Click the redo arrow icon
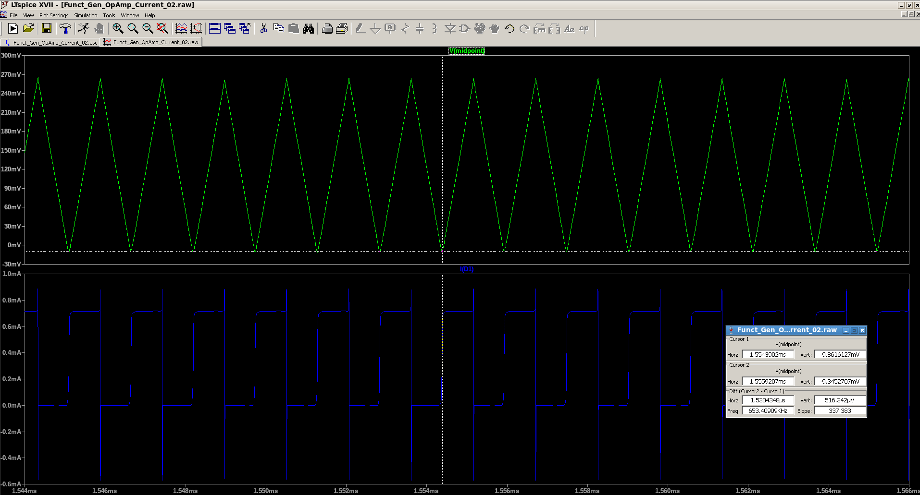This screenshot has height=495, width=920. tap(524, 29)
